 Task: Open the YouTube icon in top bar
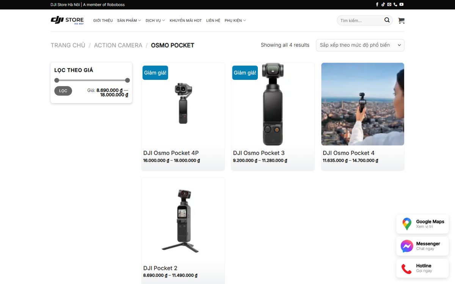point(402,5)
